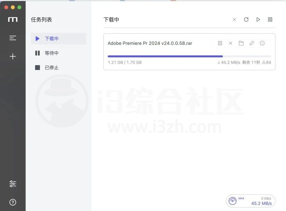The width and height of the screenshot is (286, 211).
Task: Click the 45.2 MB/s task speed text
Action: (229, 62)
